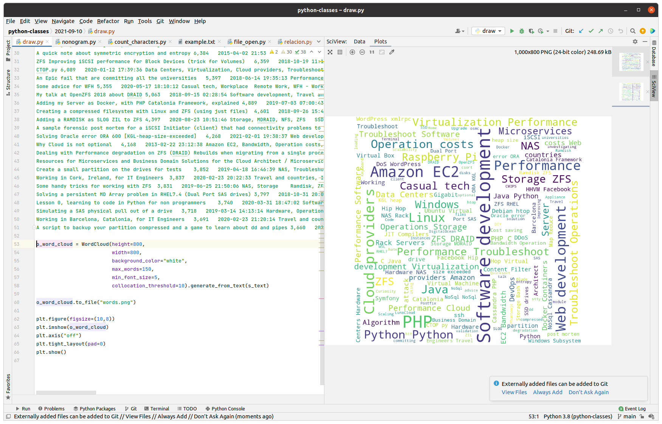The width and height of the screenshot is (662, 424).
Task: Click the orange IDE update icon
Action: click(643, 31)
